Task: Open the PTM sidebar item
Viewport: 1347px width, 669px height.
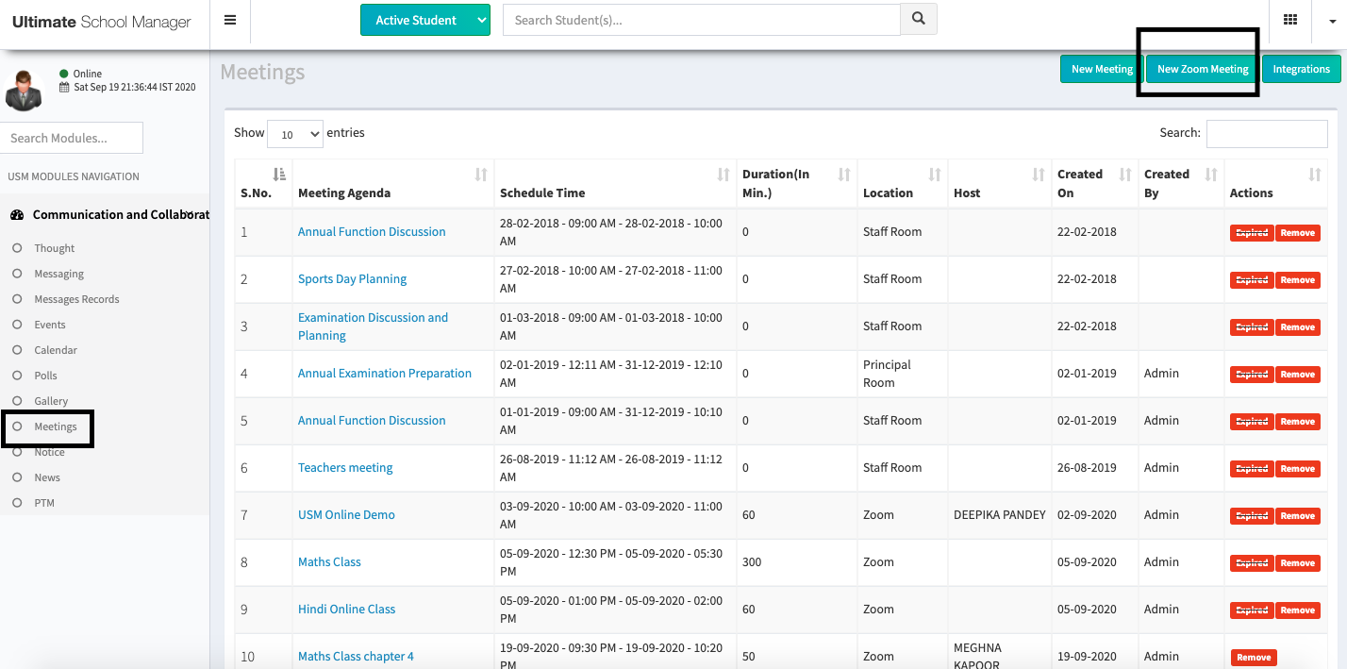Action: tap(44, 503)
